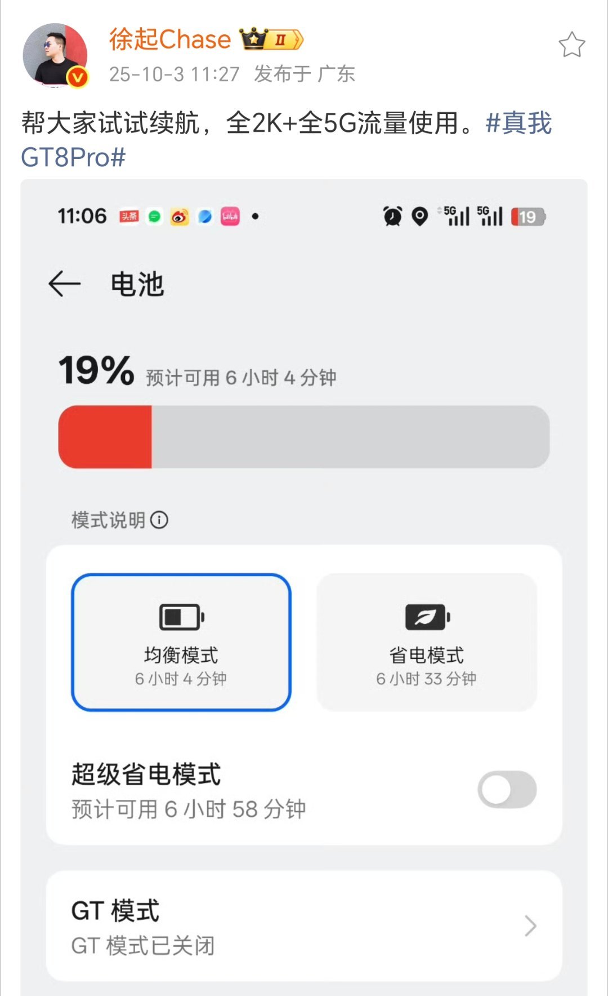
Task: Tap the red battery level bar
Action: 105,437
